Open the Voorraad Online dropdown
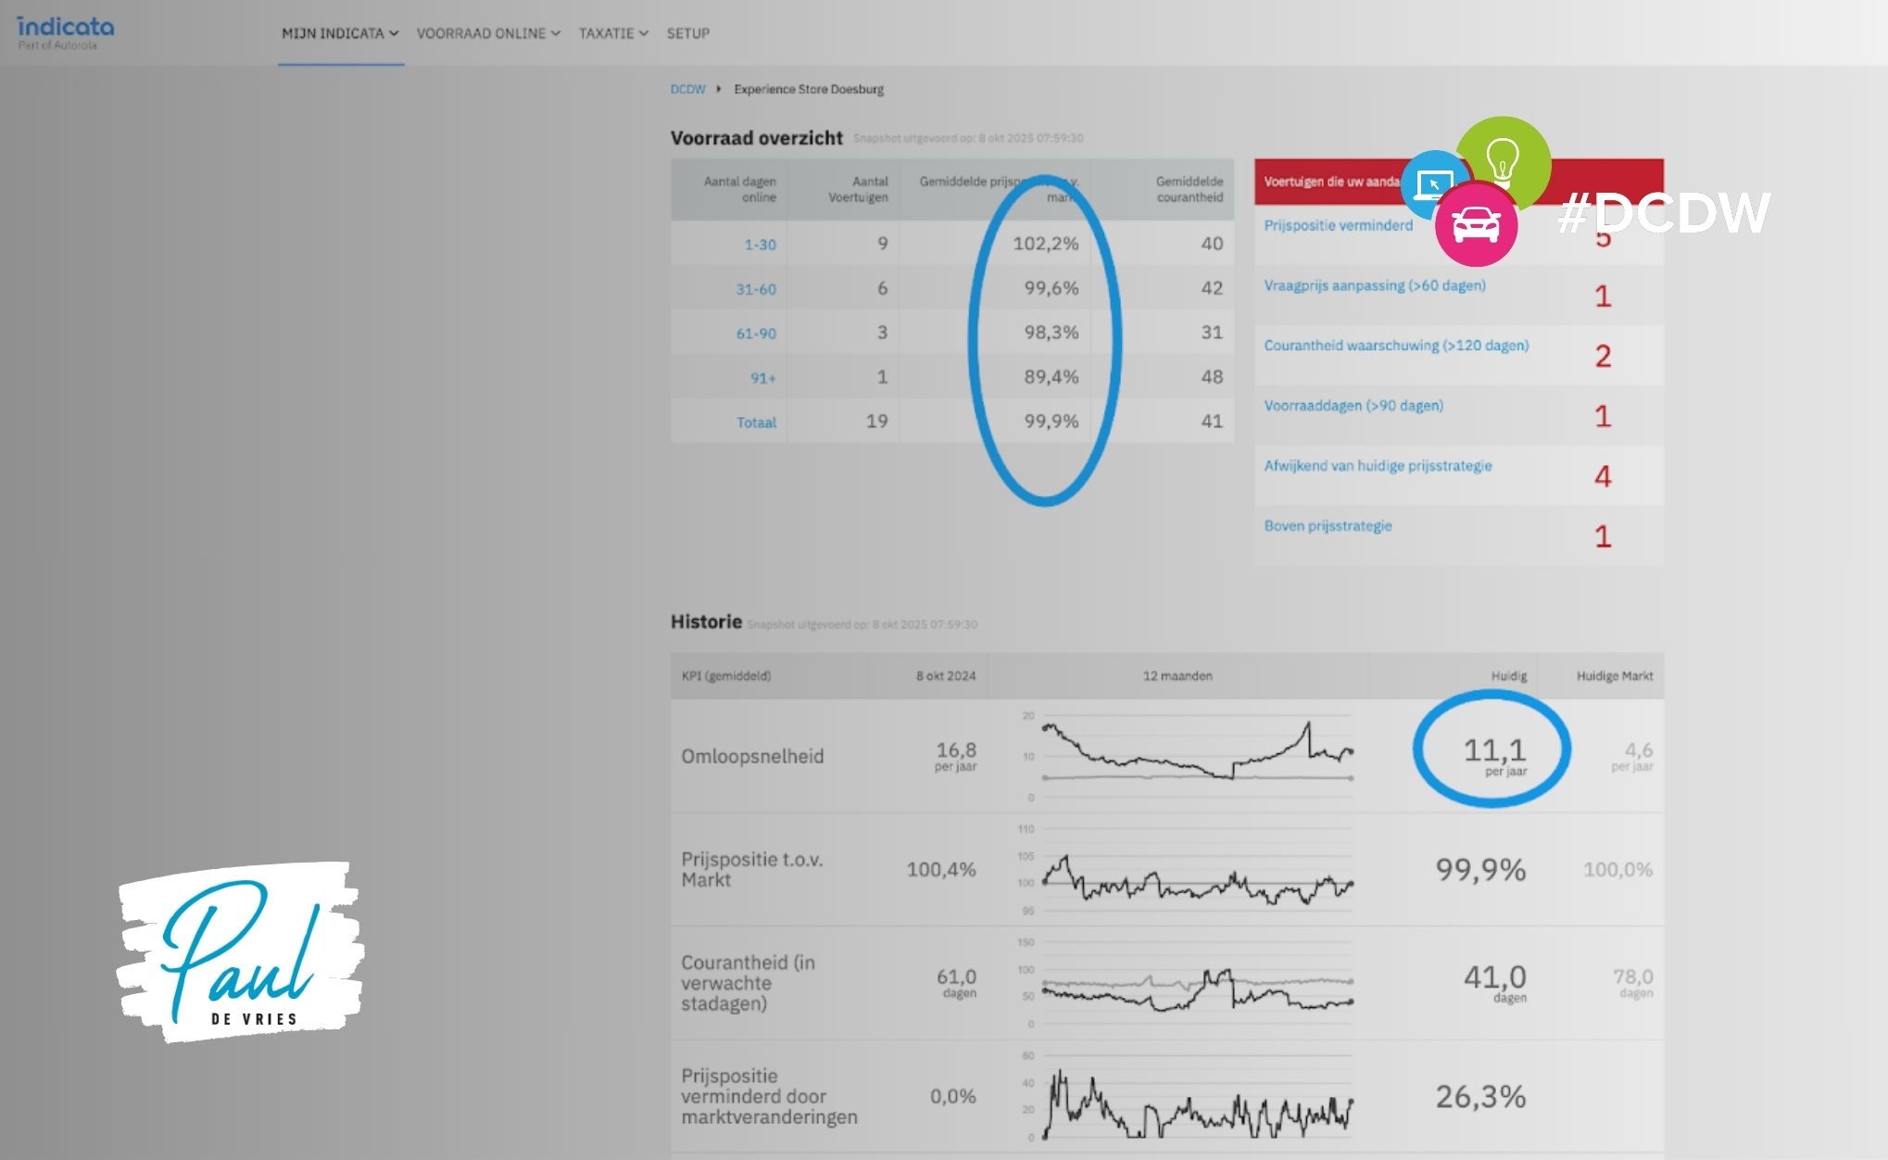 [487, 33]
